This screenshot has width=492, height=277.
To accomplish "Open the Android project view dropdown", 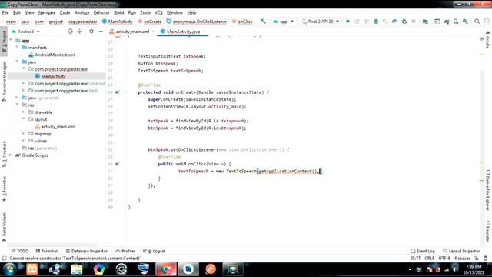I will pyautogui.click(x=26, y=32).
